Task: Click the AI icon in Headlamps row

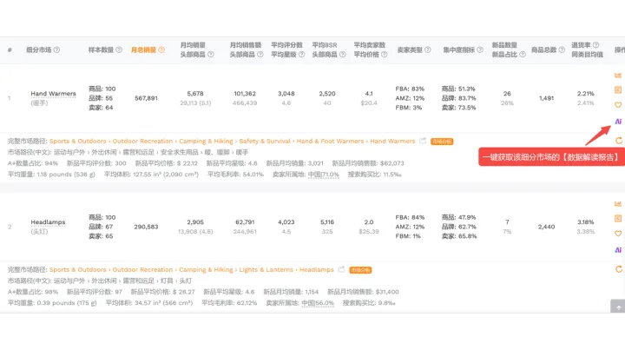Action: pos(618,249)
